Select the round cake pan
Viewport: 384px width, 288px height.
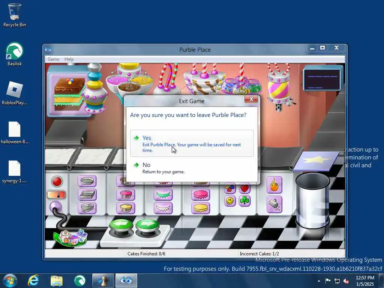pyautogui.click(x=87, y=181)
